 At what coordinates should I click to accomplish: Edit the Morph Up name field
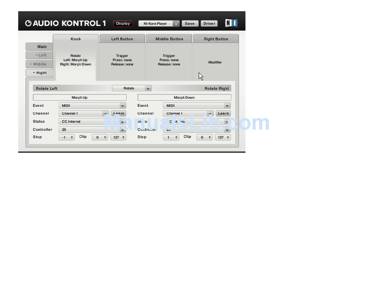[79, 97]
